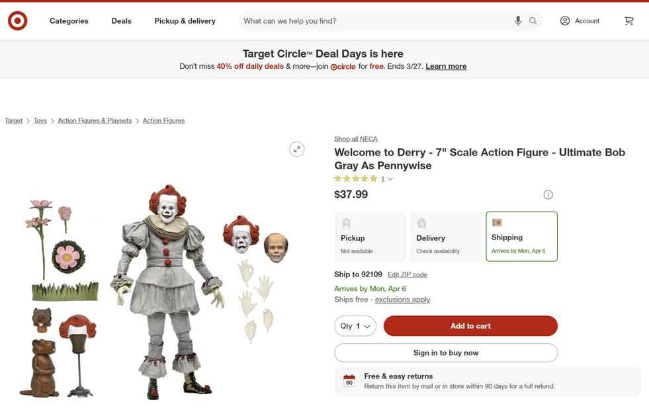This screenshot has width=649, height=412.
Task: Add the Pennywise figure to cart
Action: [x=470, y=325]
